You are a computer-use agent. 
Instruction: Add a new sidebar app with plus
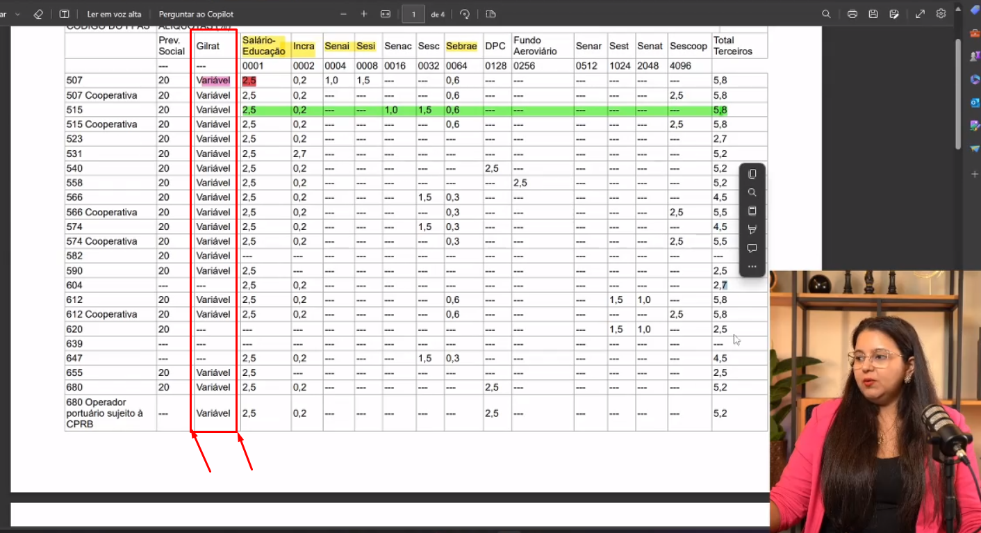pyautogui.click(x=974, y=174)
